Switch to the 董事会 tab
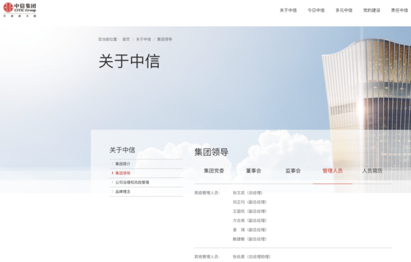The width and height of the screenshot is (411, 262). (253, 171)
